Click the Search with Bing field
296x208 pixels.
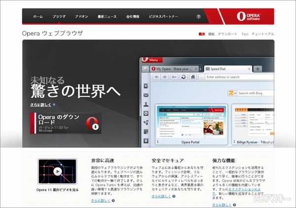pos(256,93)
